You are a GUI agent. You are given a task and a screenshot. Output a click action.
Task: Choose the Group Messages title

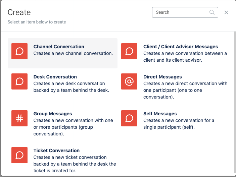(x=53, y=114)
